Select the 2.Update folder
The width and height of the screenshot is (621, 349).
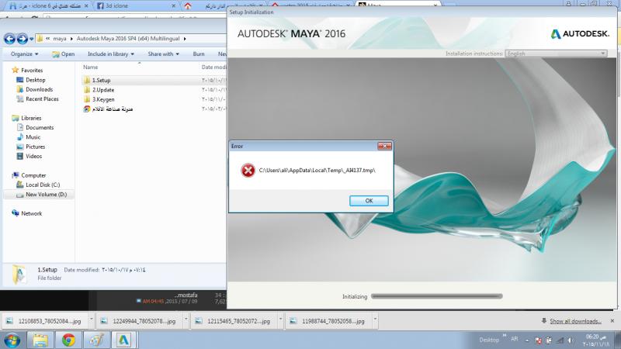103,90
